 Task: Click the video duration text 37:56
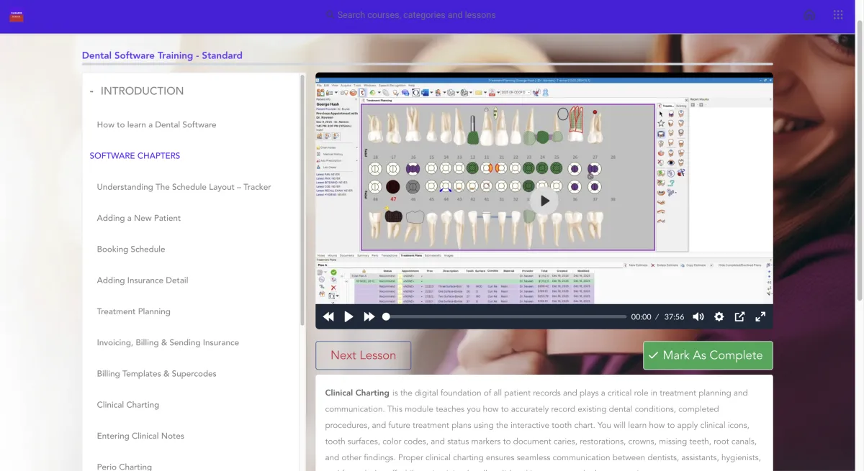674,316
